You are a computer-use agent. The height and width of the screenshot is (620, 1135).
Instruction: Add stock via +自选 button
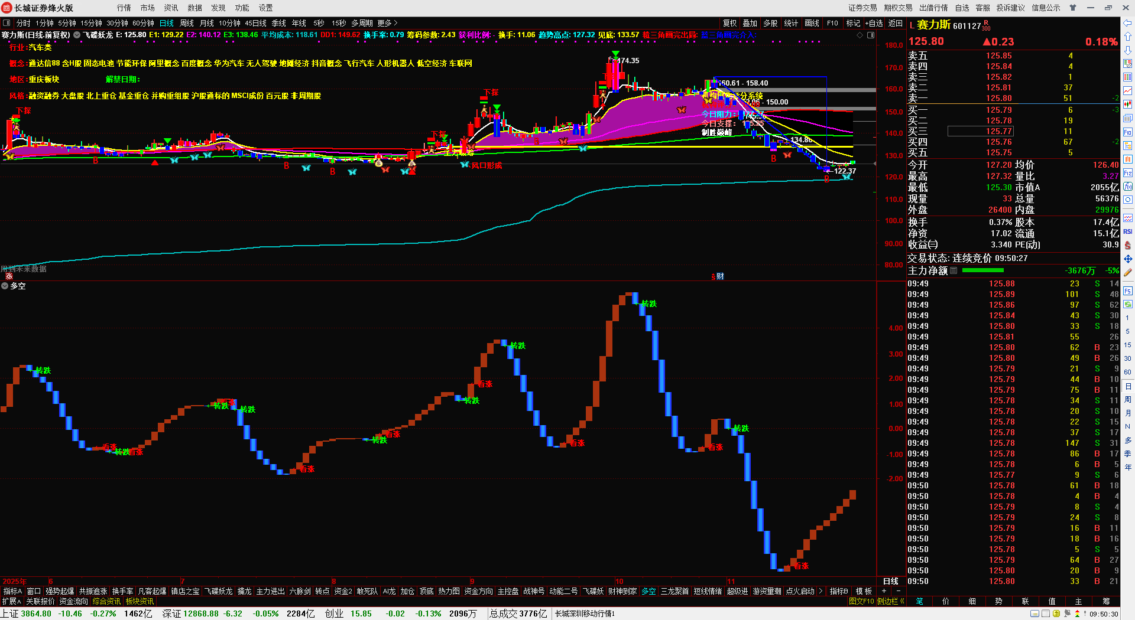point(874,23)
